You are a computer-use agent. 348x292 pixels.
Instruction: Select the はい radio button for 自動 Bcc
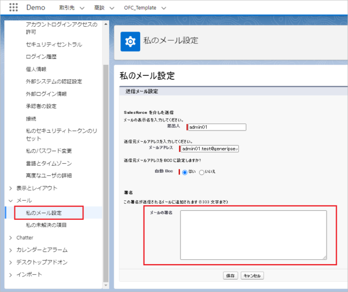point(185,172)
